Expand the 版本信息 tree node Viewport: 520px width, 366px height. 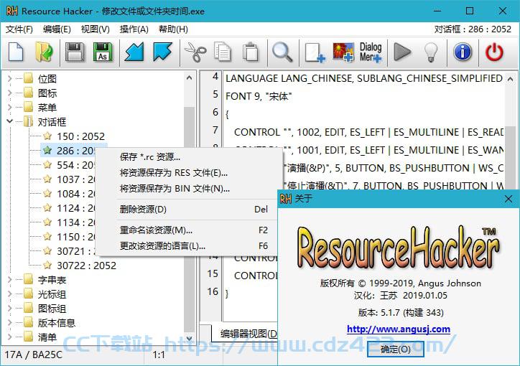click(9, 323)
